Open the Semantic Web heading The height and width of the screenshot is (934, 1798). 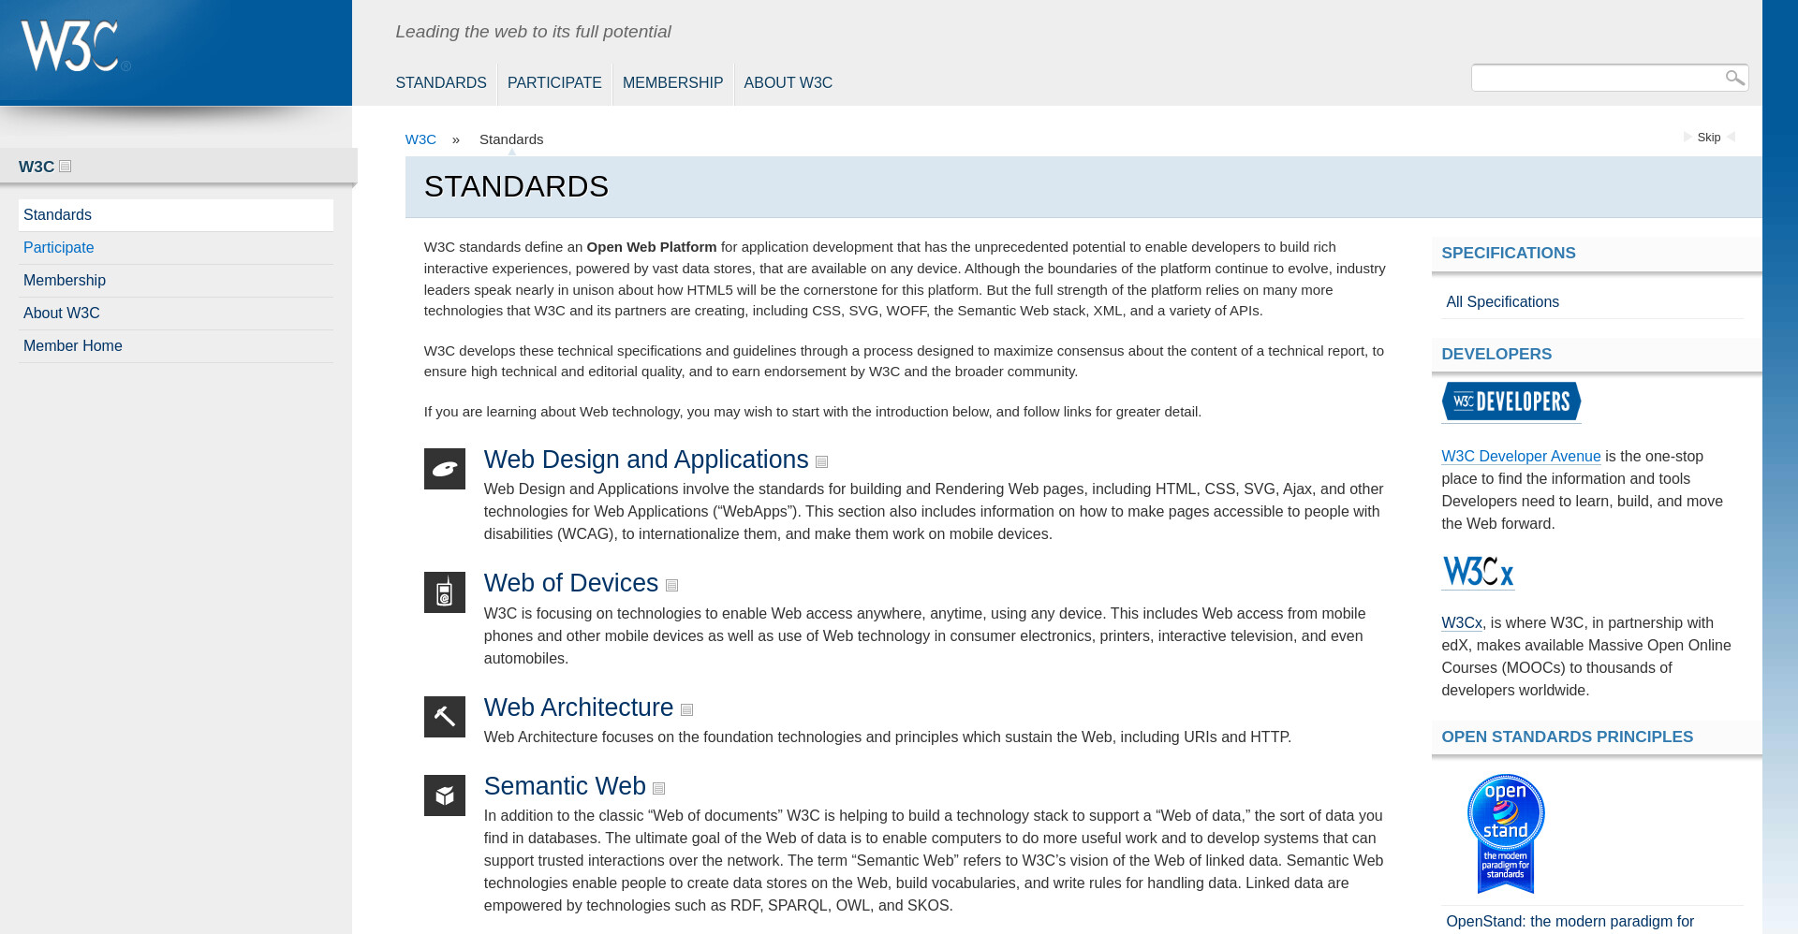pyautogui.click(x=565, y=786)
